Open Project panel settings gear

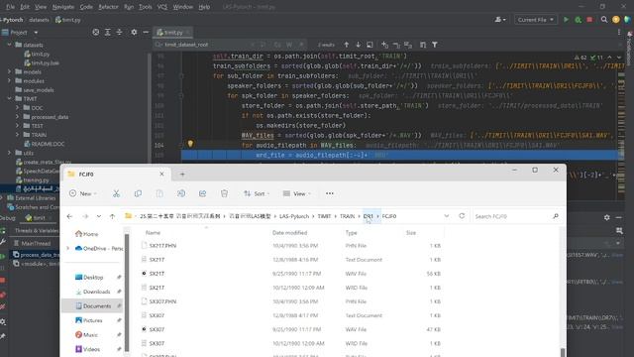(x=134, y=32)
